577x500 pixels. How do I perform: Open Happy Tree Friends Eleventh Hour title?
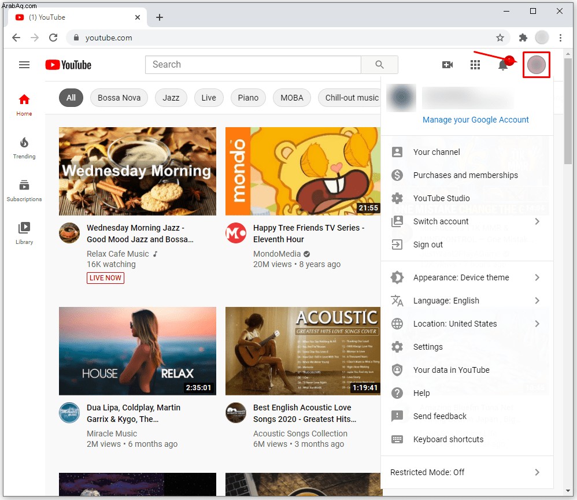pyautogui.click(x=309, y=234)
